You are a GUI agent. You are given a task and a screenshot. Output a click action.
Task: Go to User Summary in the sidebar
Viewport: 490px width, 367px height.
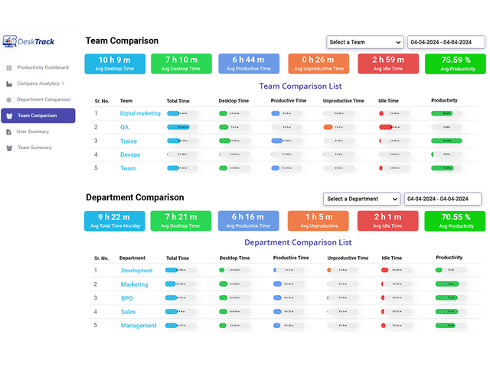point(33,132)
